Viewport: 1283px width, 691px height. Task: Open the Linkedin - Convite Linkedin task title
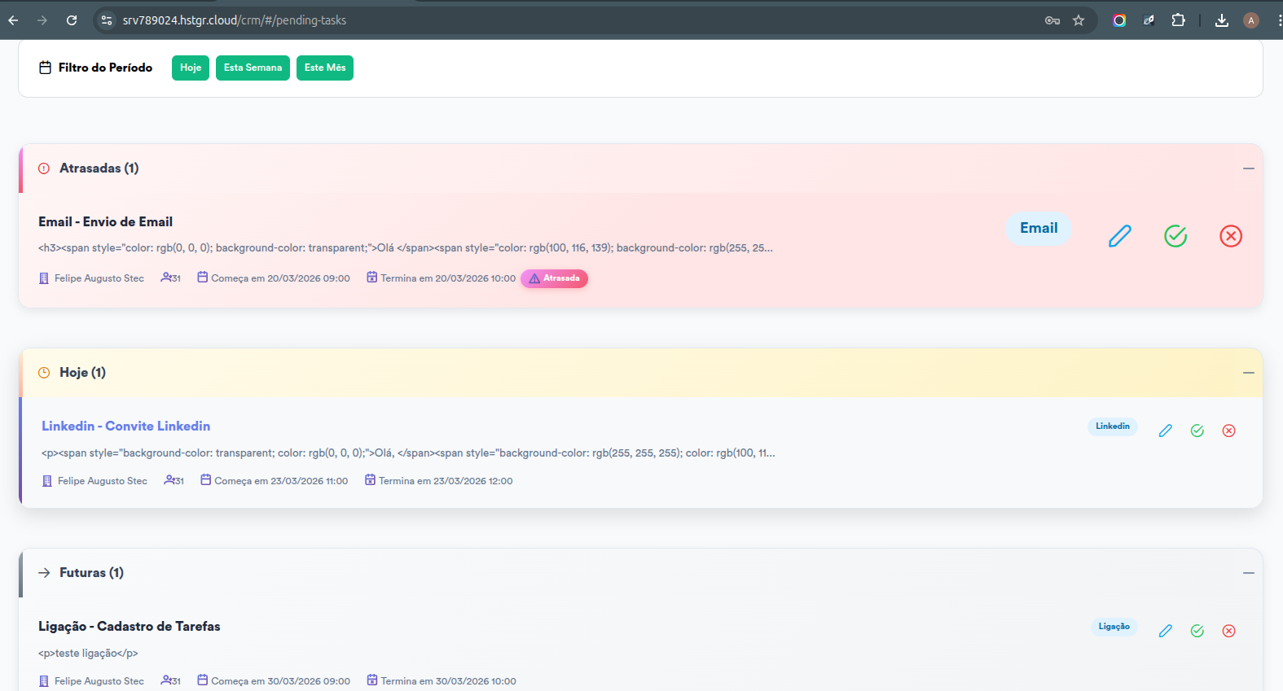[x=125, y=426]
